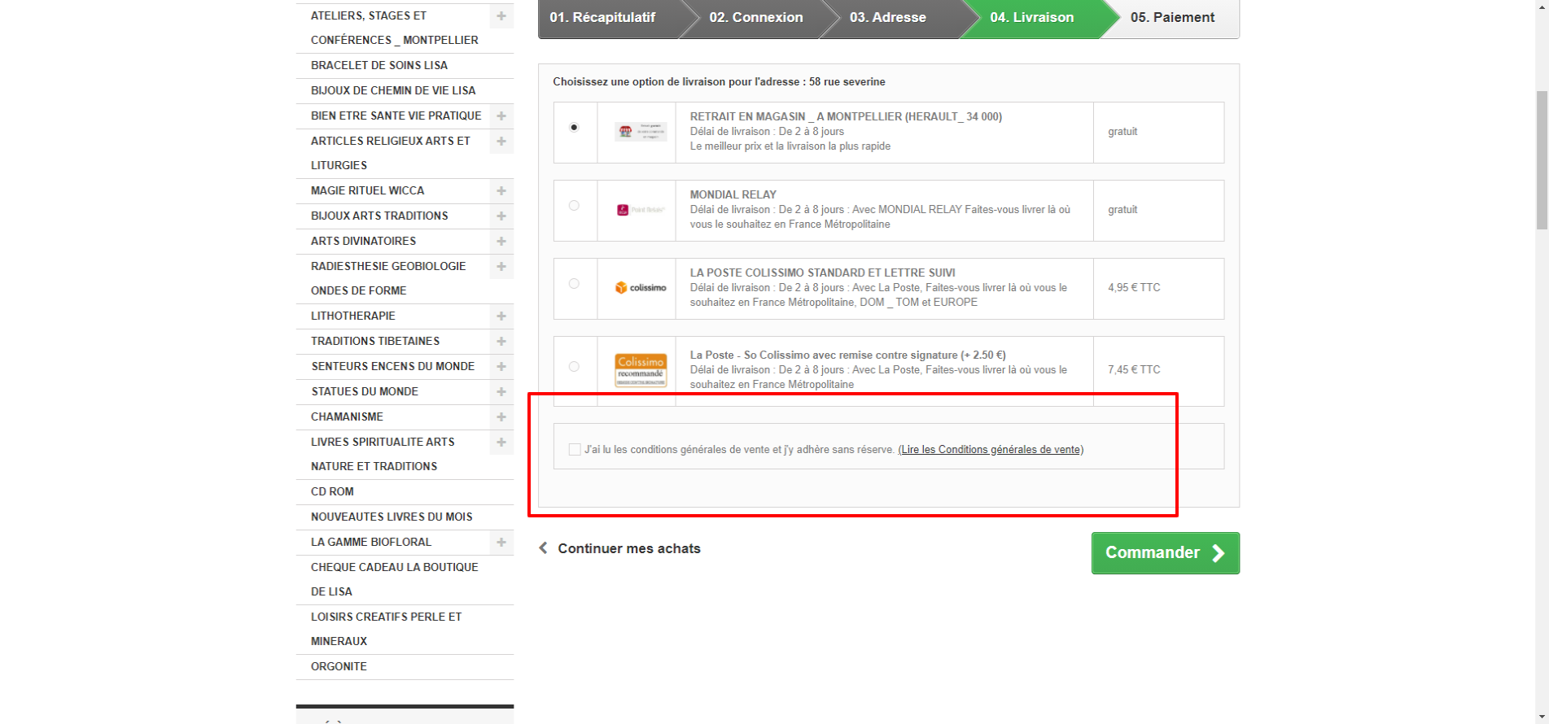Open the Lithotherapie category link
This screenshot has height=724, width=1549.
pyautogui.click(x=353, y=316)
